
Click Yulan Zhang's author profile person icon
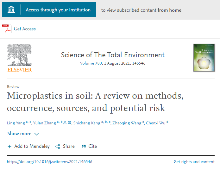pos(65,123)
